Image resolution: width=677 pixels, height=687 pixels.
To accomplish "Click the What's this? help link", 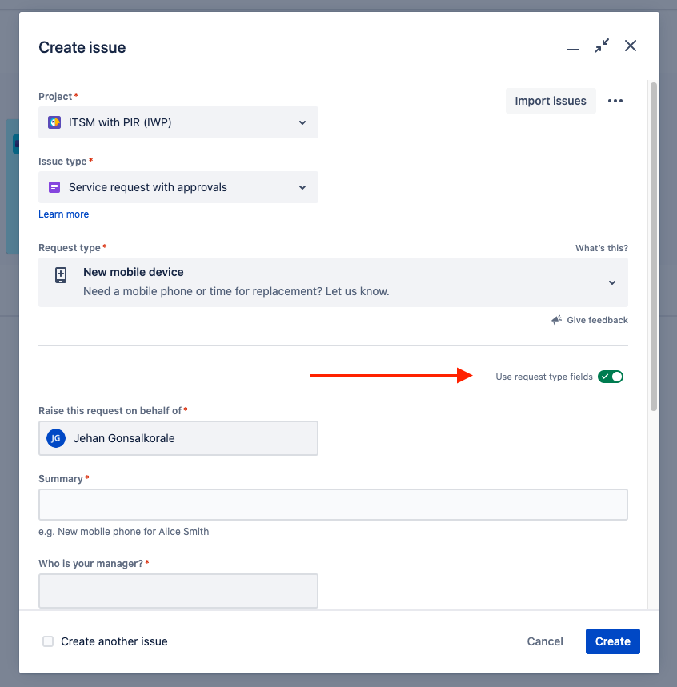I will pyautogui.click(x=602, y=248).
